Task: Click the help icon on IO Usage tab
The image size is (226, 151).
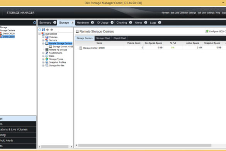Action: coord(112,22)
